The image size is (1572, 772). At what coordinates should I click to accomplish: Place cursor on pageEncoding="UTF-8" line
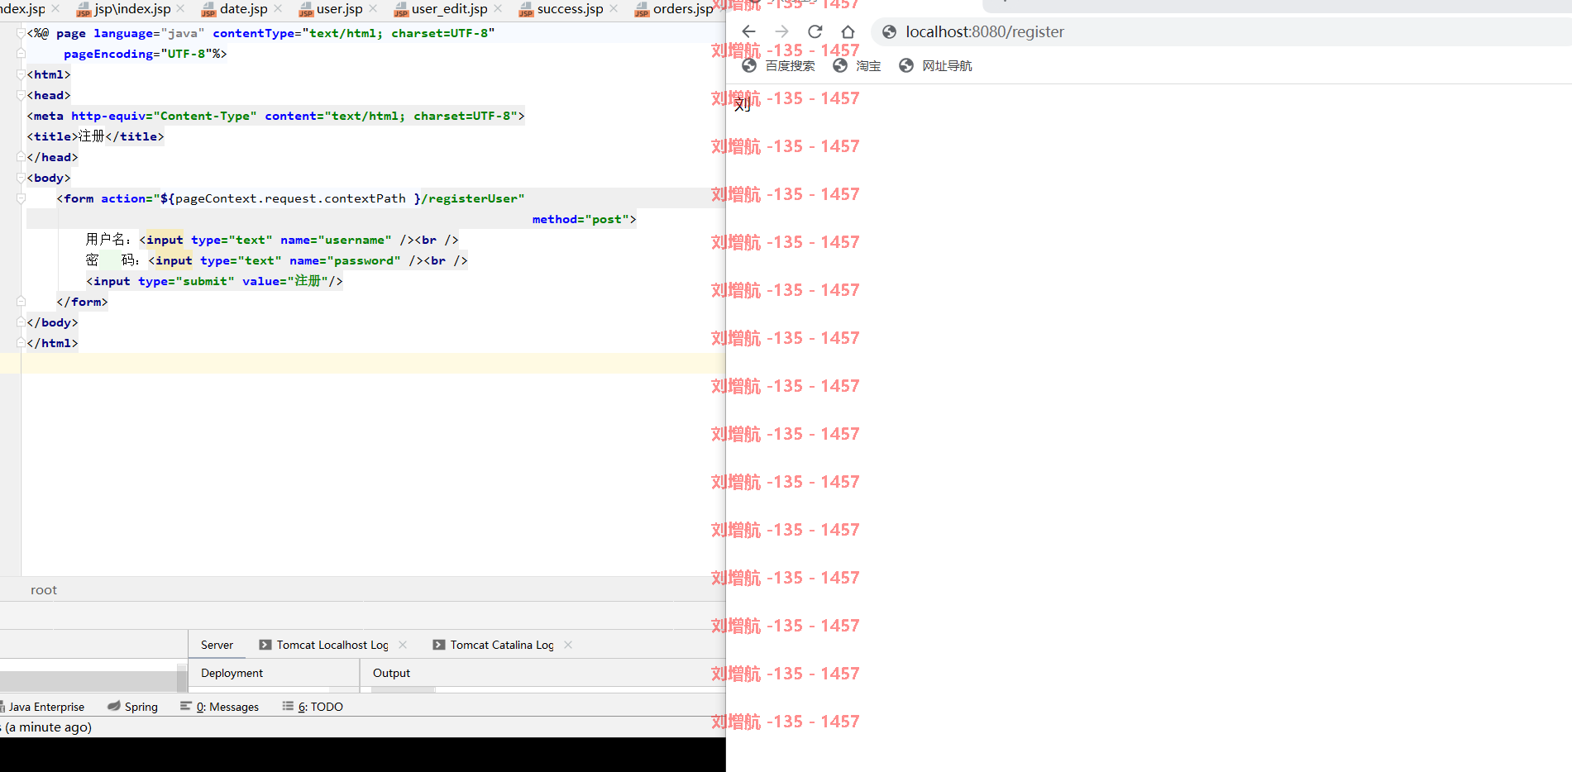(145, 54)
